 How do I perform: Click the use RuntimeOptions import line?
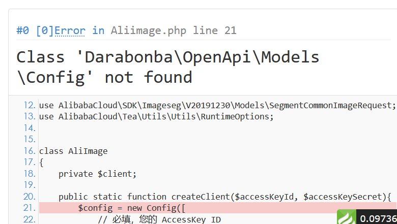point(156,117)
